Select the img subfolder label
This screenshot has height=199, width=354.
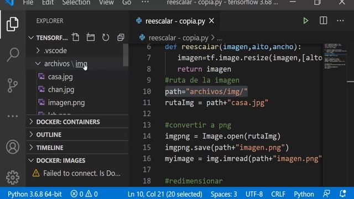(81, 64)
